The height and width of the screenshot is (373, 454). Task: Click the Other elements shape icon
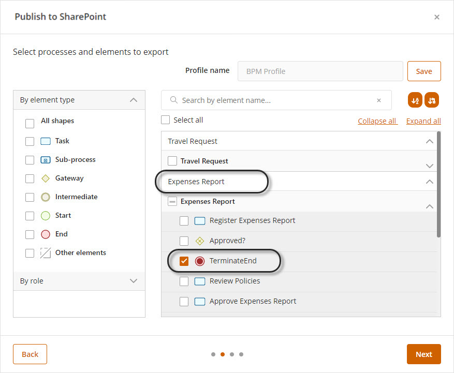[x=45, y=253]
